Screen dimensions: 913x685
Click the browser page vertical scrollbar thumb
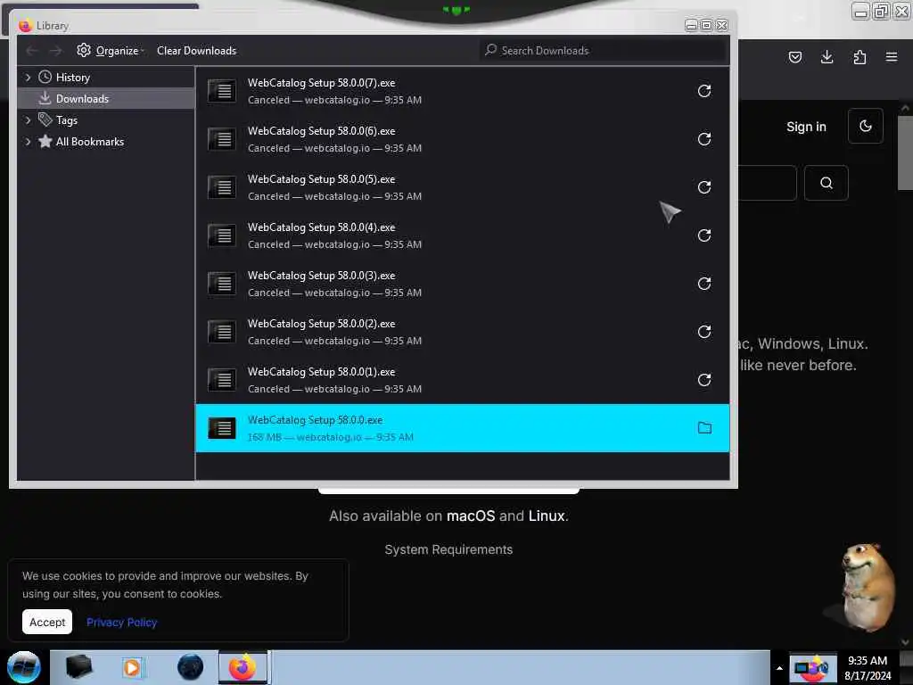905,153
